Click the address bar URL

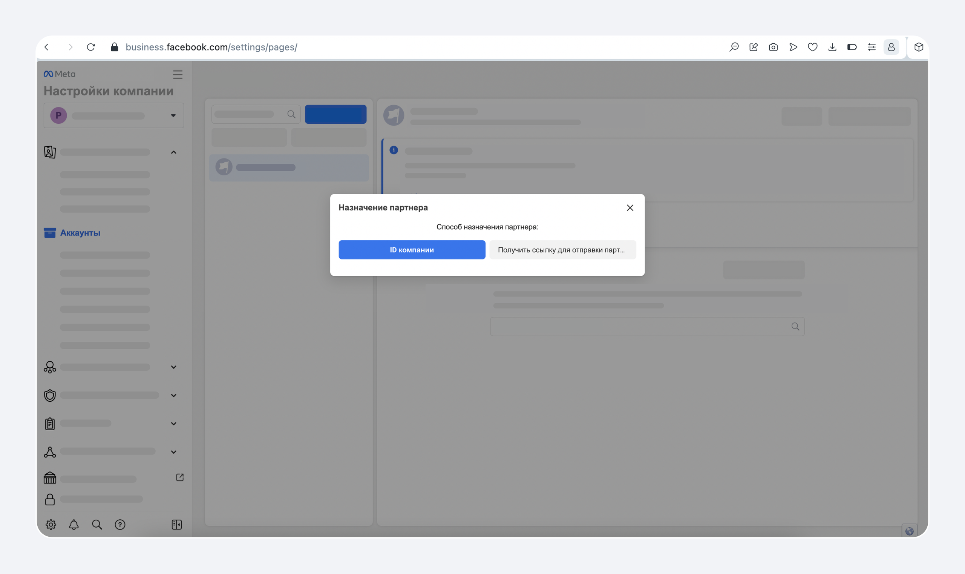(x=211, y=47)
